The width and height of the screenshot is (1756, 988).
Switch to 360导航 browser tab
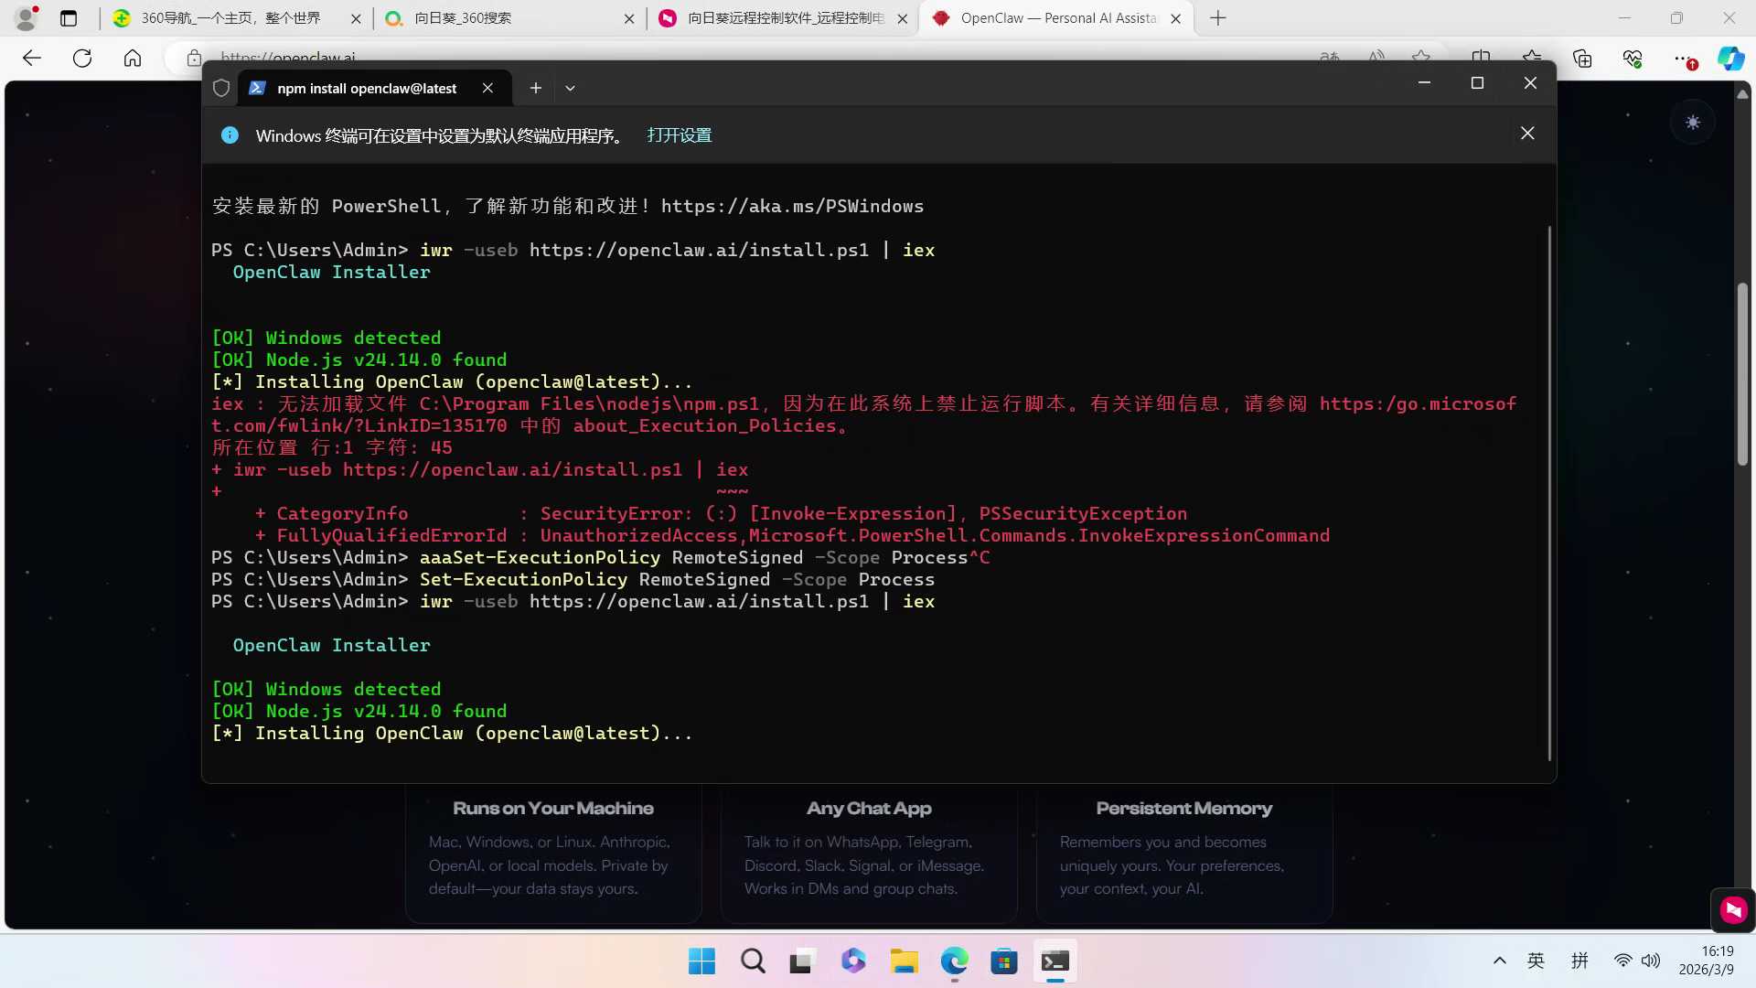(x=229, y=18)
